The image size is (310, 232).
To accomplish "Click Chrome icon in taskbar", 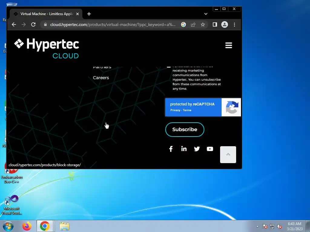I will [45, 226].
